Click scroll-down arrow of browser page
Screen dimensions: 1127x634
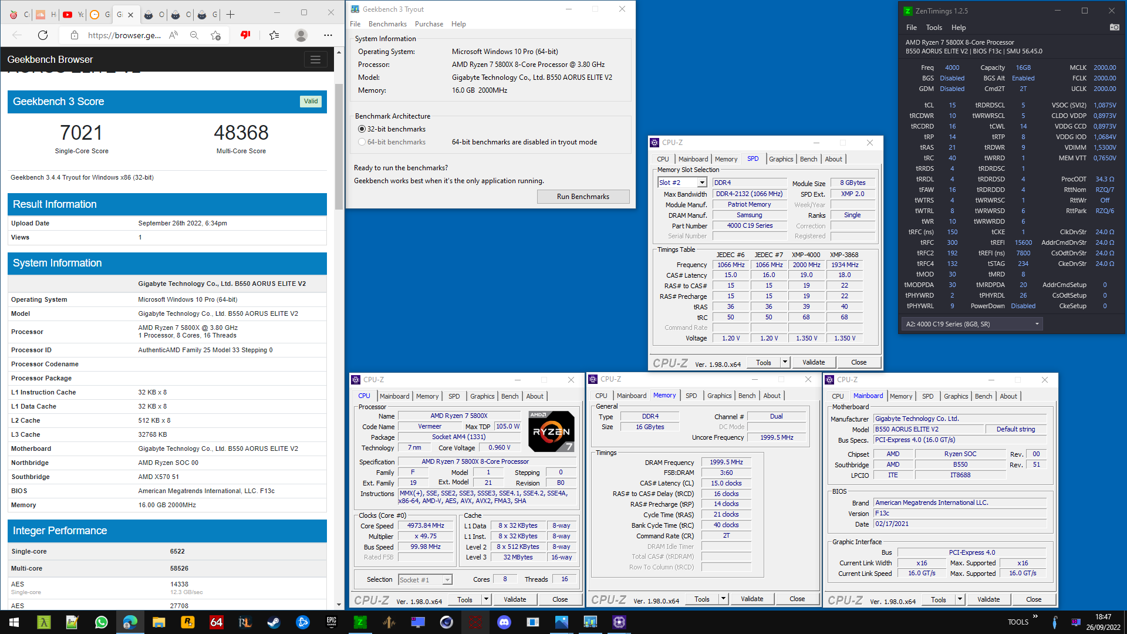pos(339,605)
